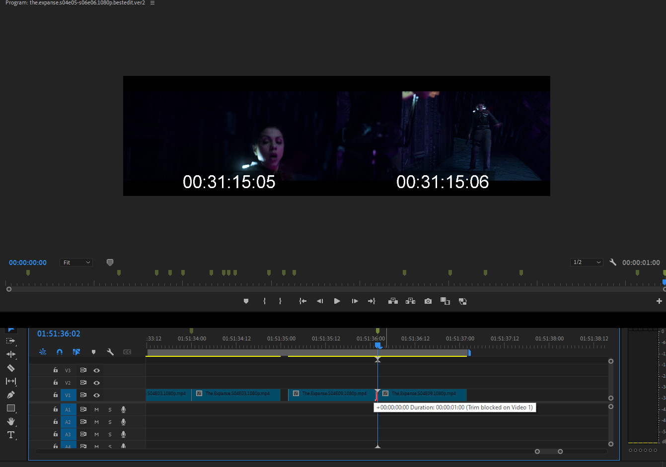Image resolution: width=666 pixels, height=467 pixels.
Task: Click the timeline horizontal zoom scrollbar
Action: click(548, 451)
